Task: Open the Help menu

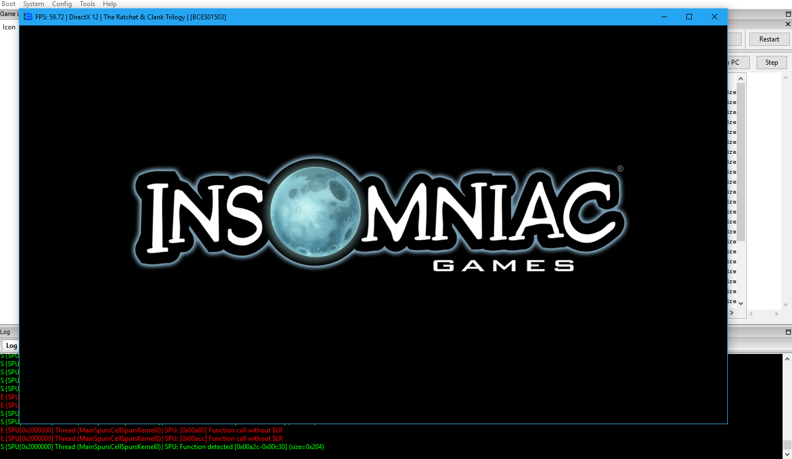Action: pyautogui.click(x=110, y=4)
